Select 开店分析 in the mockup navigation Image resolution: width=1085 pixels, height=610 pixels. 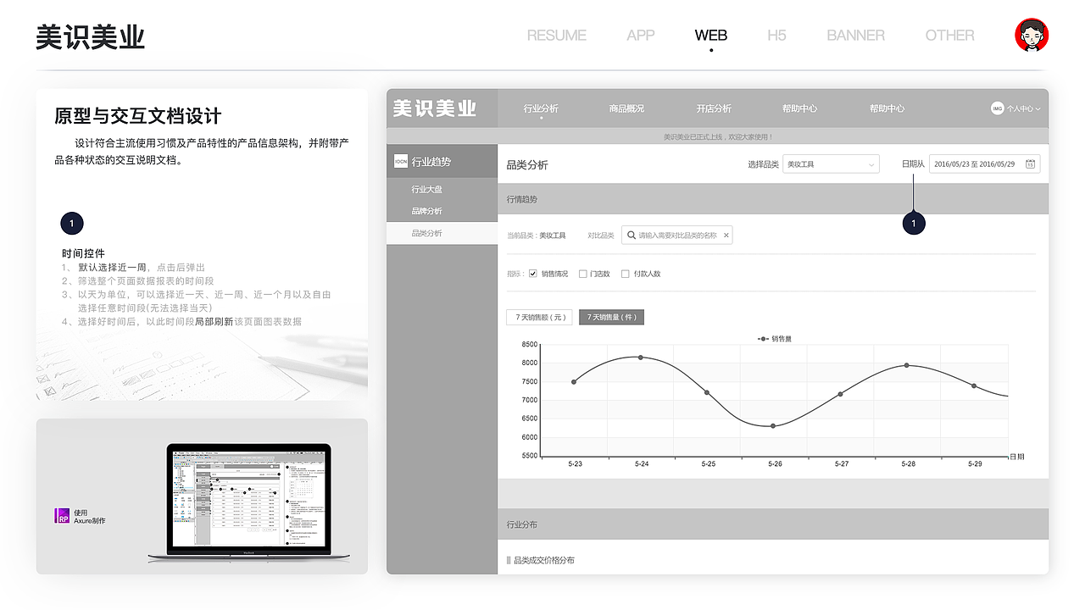pos(714,108)
